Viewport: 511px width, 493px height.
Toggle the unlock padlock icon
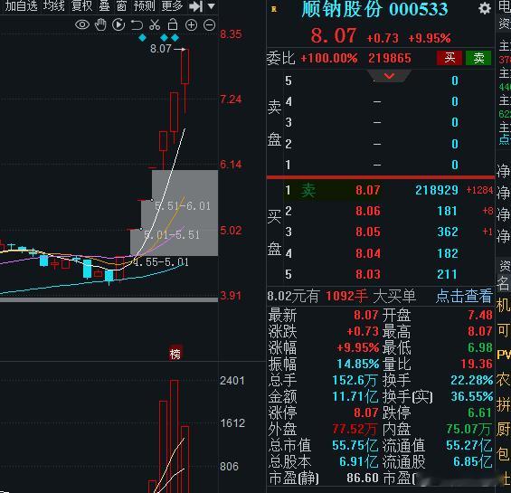coord(173,24)
